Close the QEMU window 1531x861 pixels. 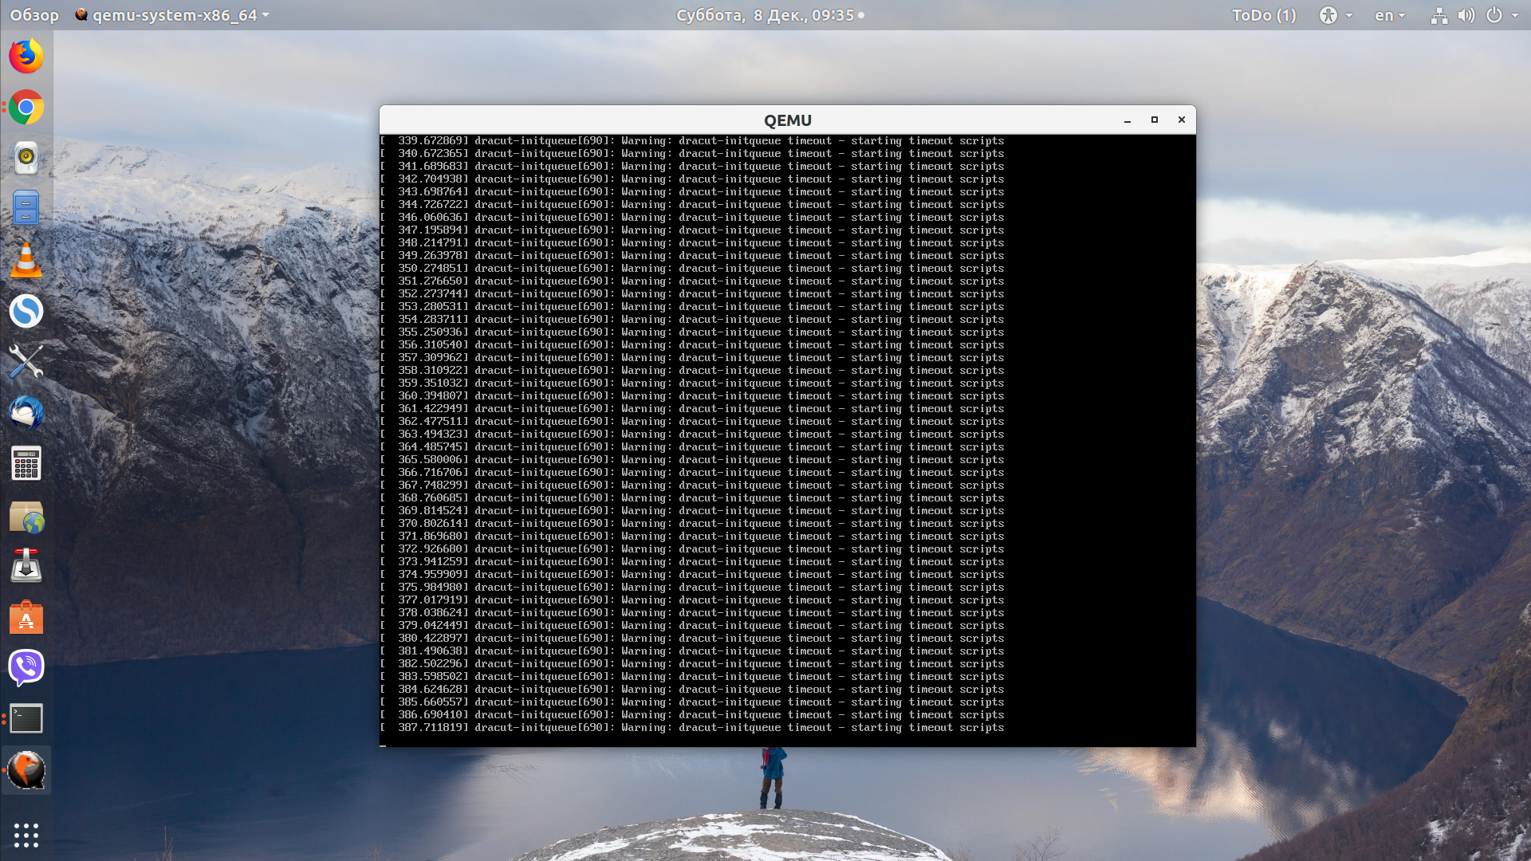click(x=1182, y=120)
